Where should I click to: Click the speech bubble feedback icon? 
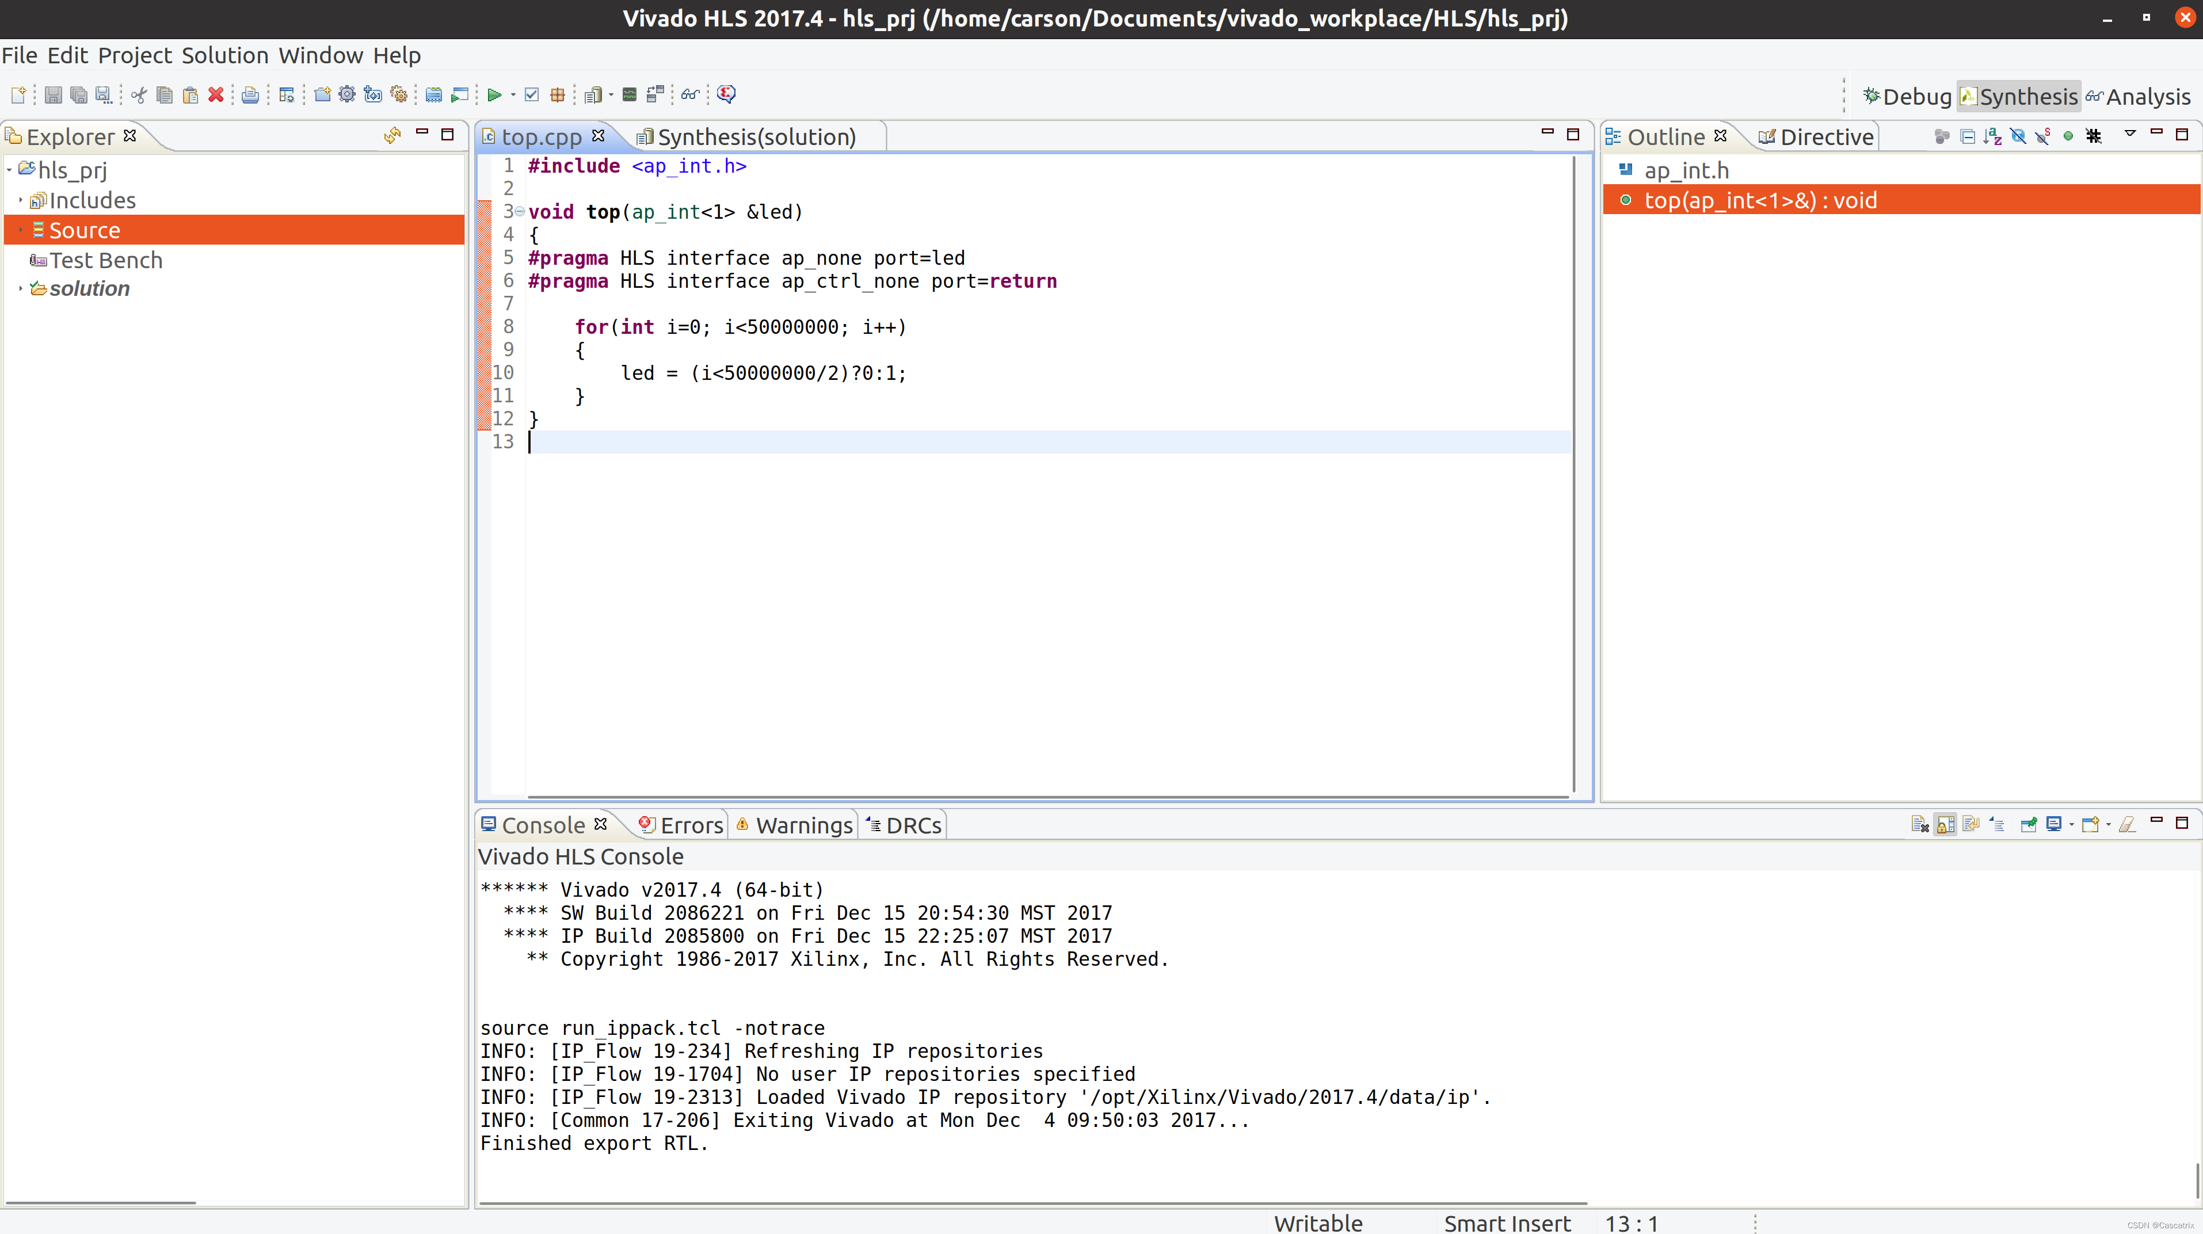point(726,94)
